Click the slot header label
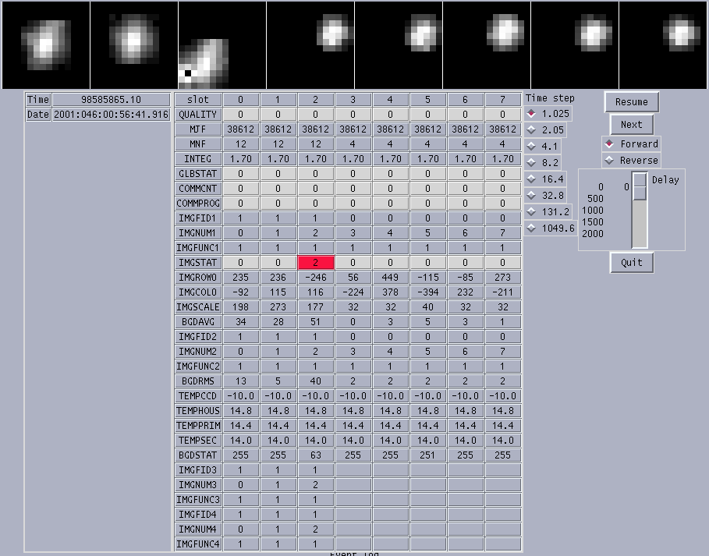 click(x=198, y=100)
